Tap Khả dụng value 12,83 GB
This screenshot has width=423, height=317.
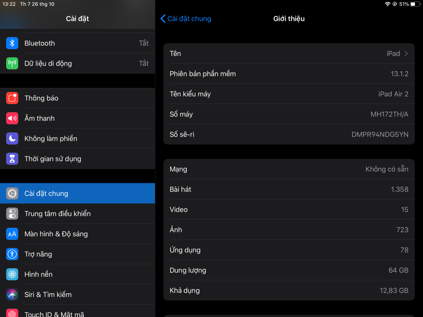[x=394, y=290]
